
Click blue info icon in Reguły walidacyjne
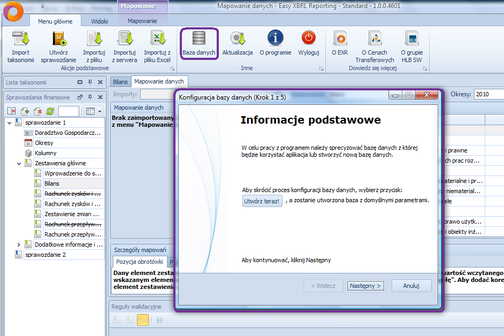[159, 320]
